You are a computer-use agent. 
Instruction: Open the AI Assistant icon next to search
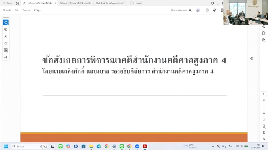point(198,10)
